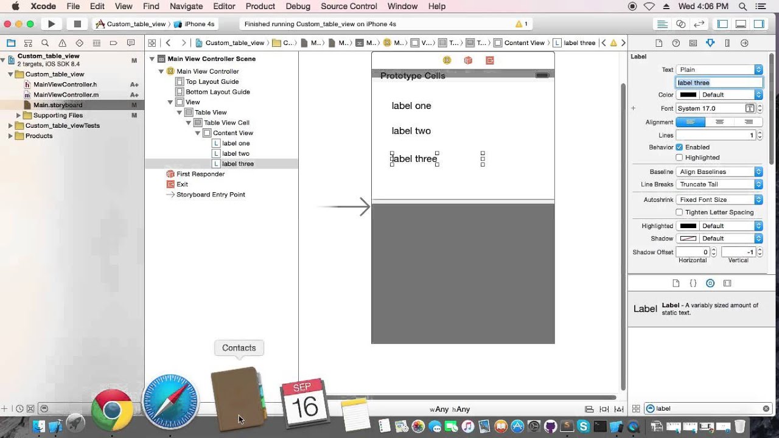Stop the running app with Stop button
This screenshot has width=779, height=438.
tap(77, 24)
